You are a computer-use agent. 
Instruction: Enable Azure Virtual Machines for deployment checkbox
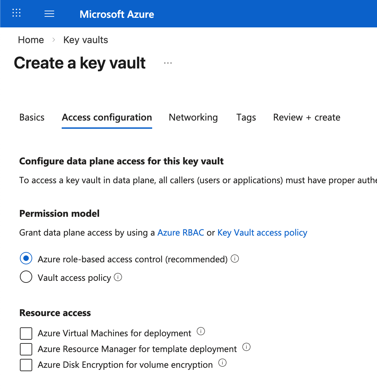[26, 333]
